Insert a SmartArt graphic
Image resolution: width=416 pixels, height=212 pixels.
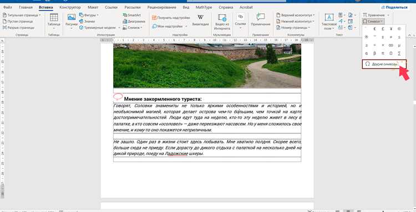coord(132,15)
